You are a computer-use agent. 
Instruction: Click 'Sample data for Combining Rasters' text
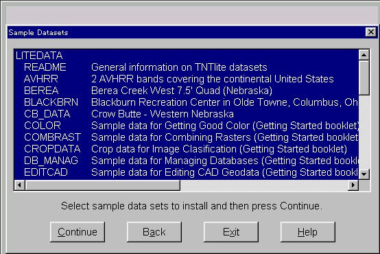click(171, 137)
